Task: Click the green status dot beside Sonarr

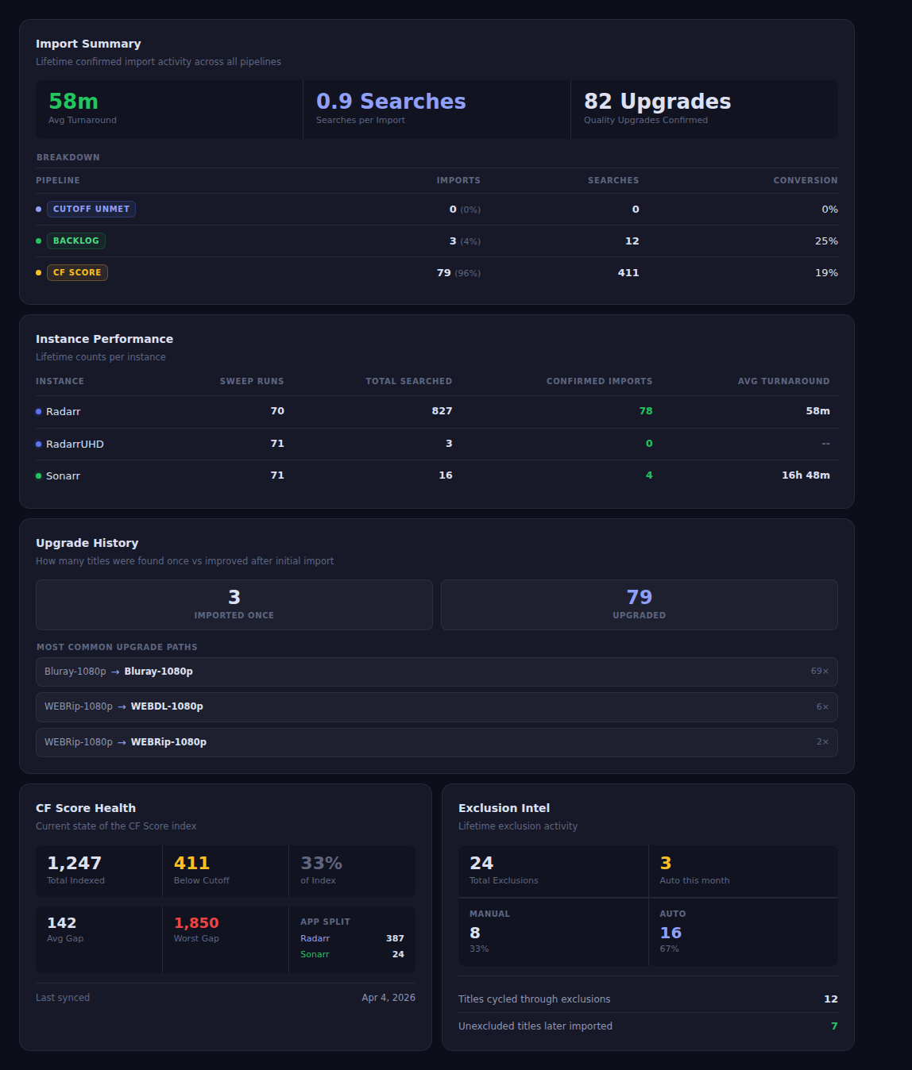Action: click(x=37, y=475)
